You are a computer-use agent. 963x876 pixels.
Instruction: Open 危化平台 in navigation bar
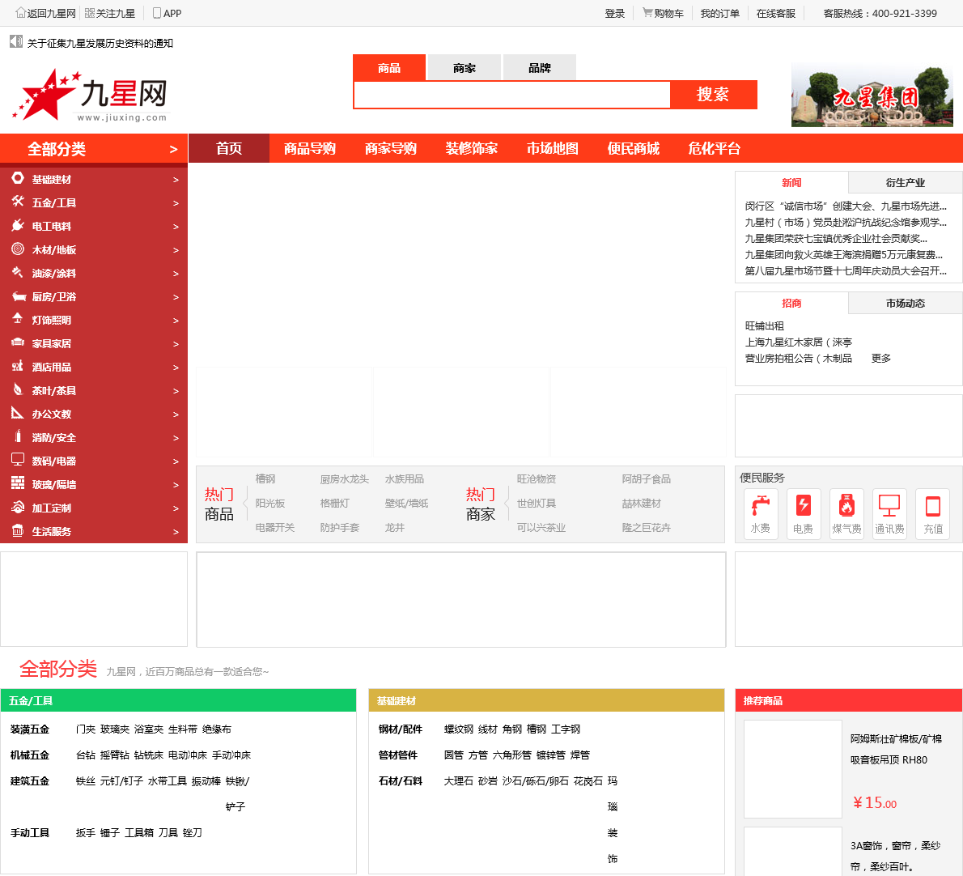tap(714, 148)
